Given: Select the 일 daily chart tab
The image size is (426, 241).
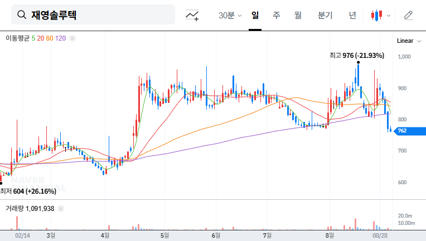Looking at the screenshot, I should point(255,15).
